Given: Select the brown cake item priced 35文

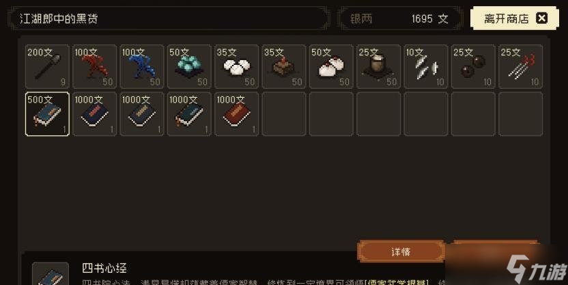Looking at the screenshot, I should (284, 67).
